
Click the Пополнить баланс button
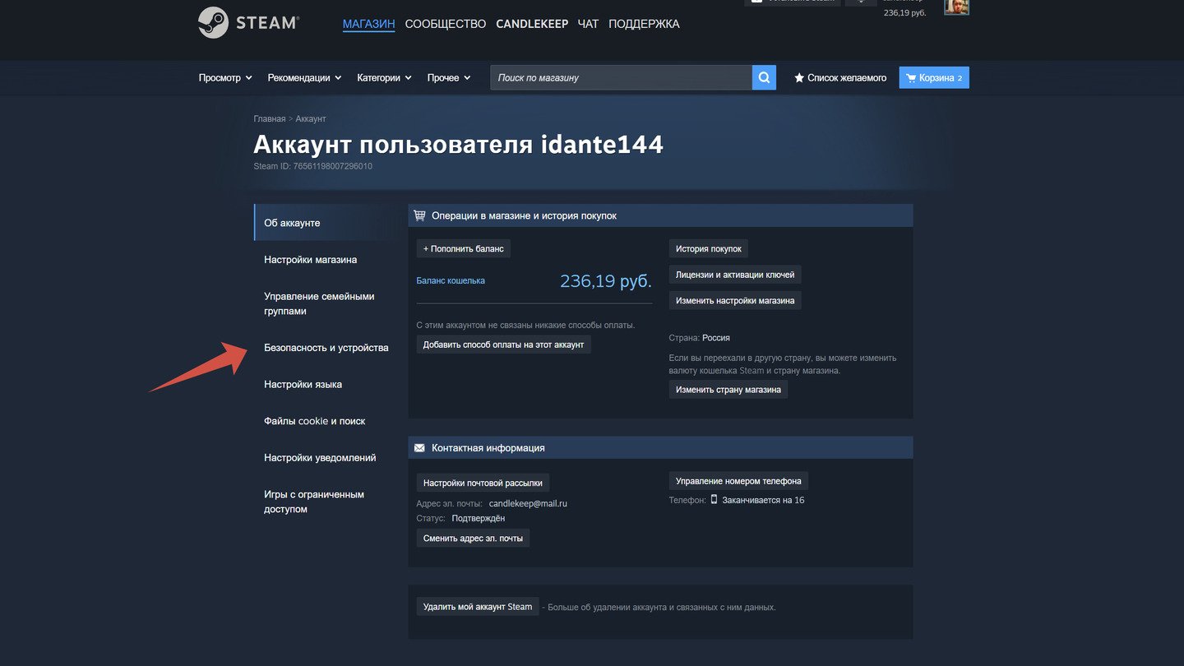(463, 248)
